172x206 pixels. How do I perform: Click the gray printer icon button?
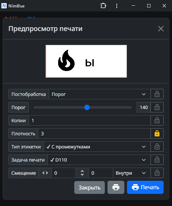116,187
